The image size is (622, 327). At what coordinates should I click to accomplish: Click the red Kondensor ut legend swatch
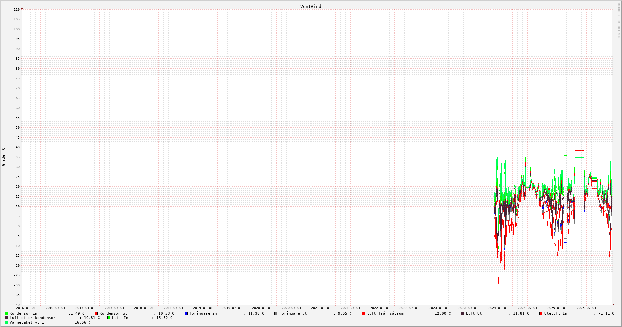click(96, 313)
